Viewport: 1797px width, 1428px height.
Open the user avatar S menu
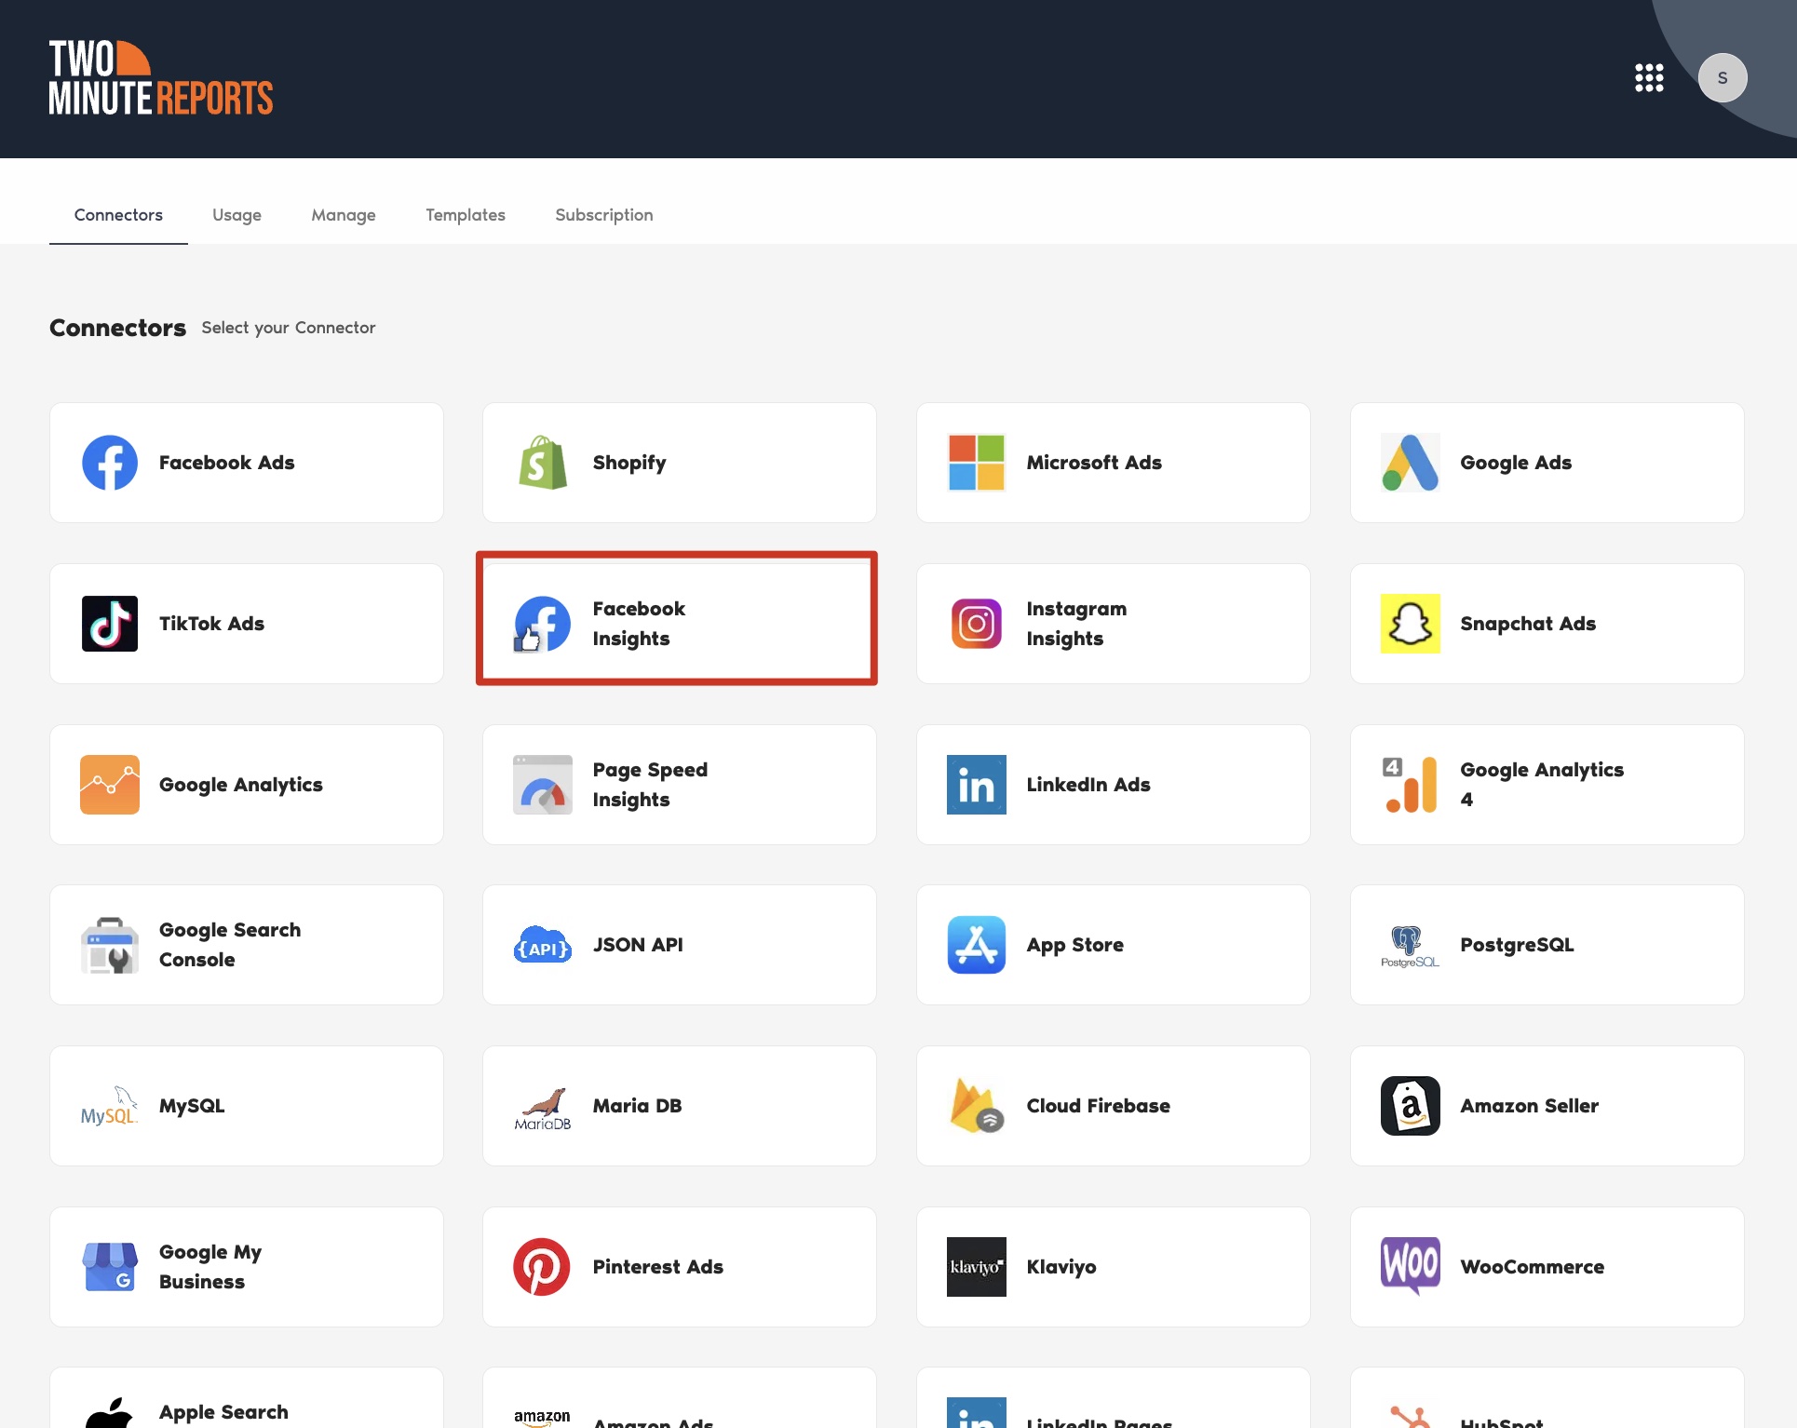[x=1723, y=78]
